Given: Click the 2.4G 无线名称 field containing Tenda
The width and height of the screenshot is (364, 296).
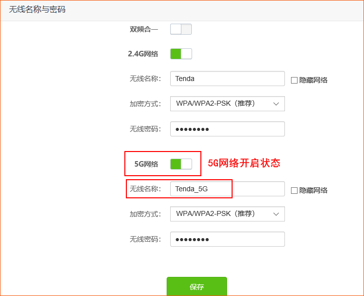Looking at the screenshot, I should click(x=228, y=79).
